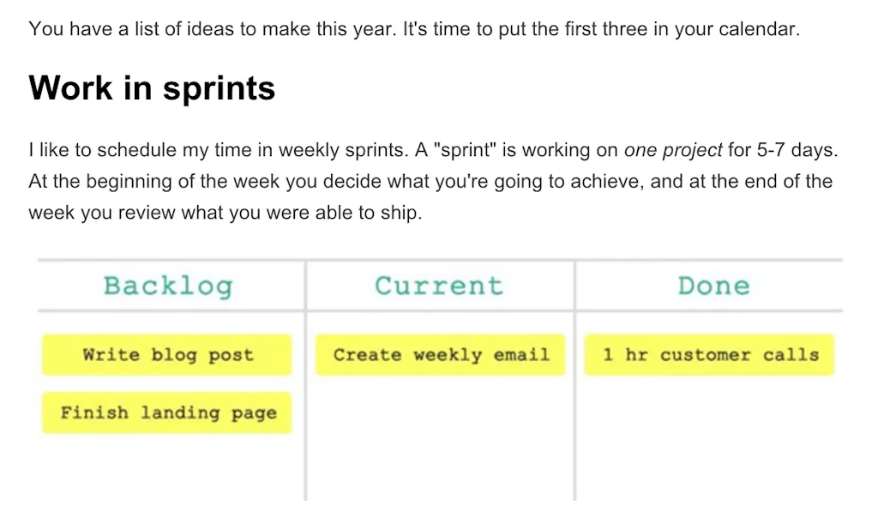Select the Current column header
Viewport: 878px width, 518px height.
coord(439,286)
